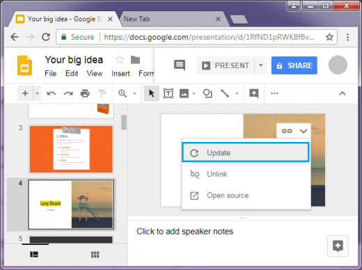362x270 pixels.
Task: Show more toolbar options
Action: click(274, 93)
